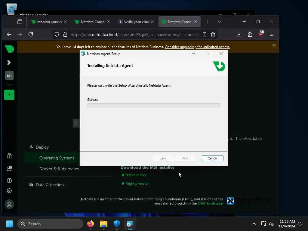
Task: Open the notifications bell icon
Action: click(300, 224)
